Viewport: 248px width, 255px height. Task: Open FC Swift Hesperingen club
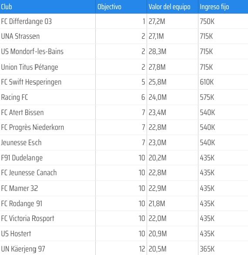coord(31,82)
